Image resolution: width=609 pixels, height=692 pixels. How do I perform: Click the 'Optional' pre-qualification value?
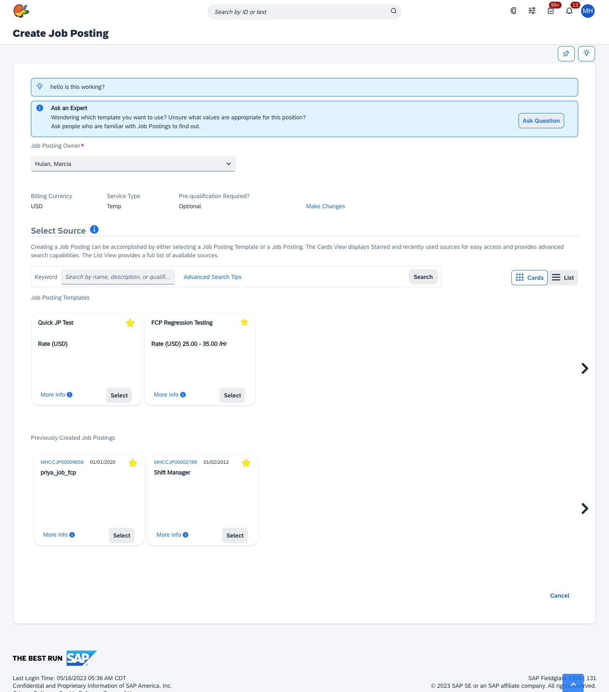point(190,206)
